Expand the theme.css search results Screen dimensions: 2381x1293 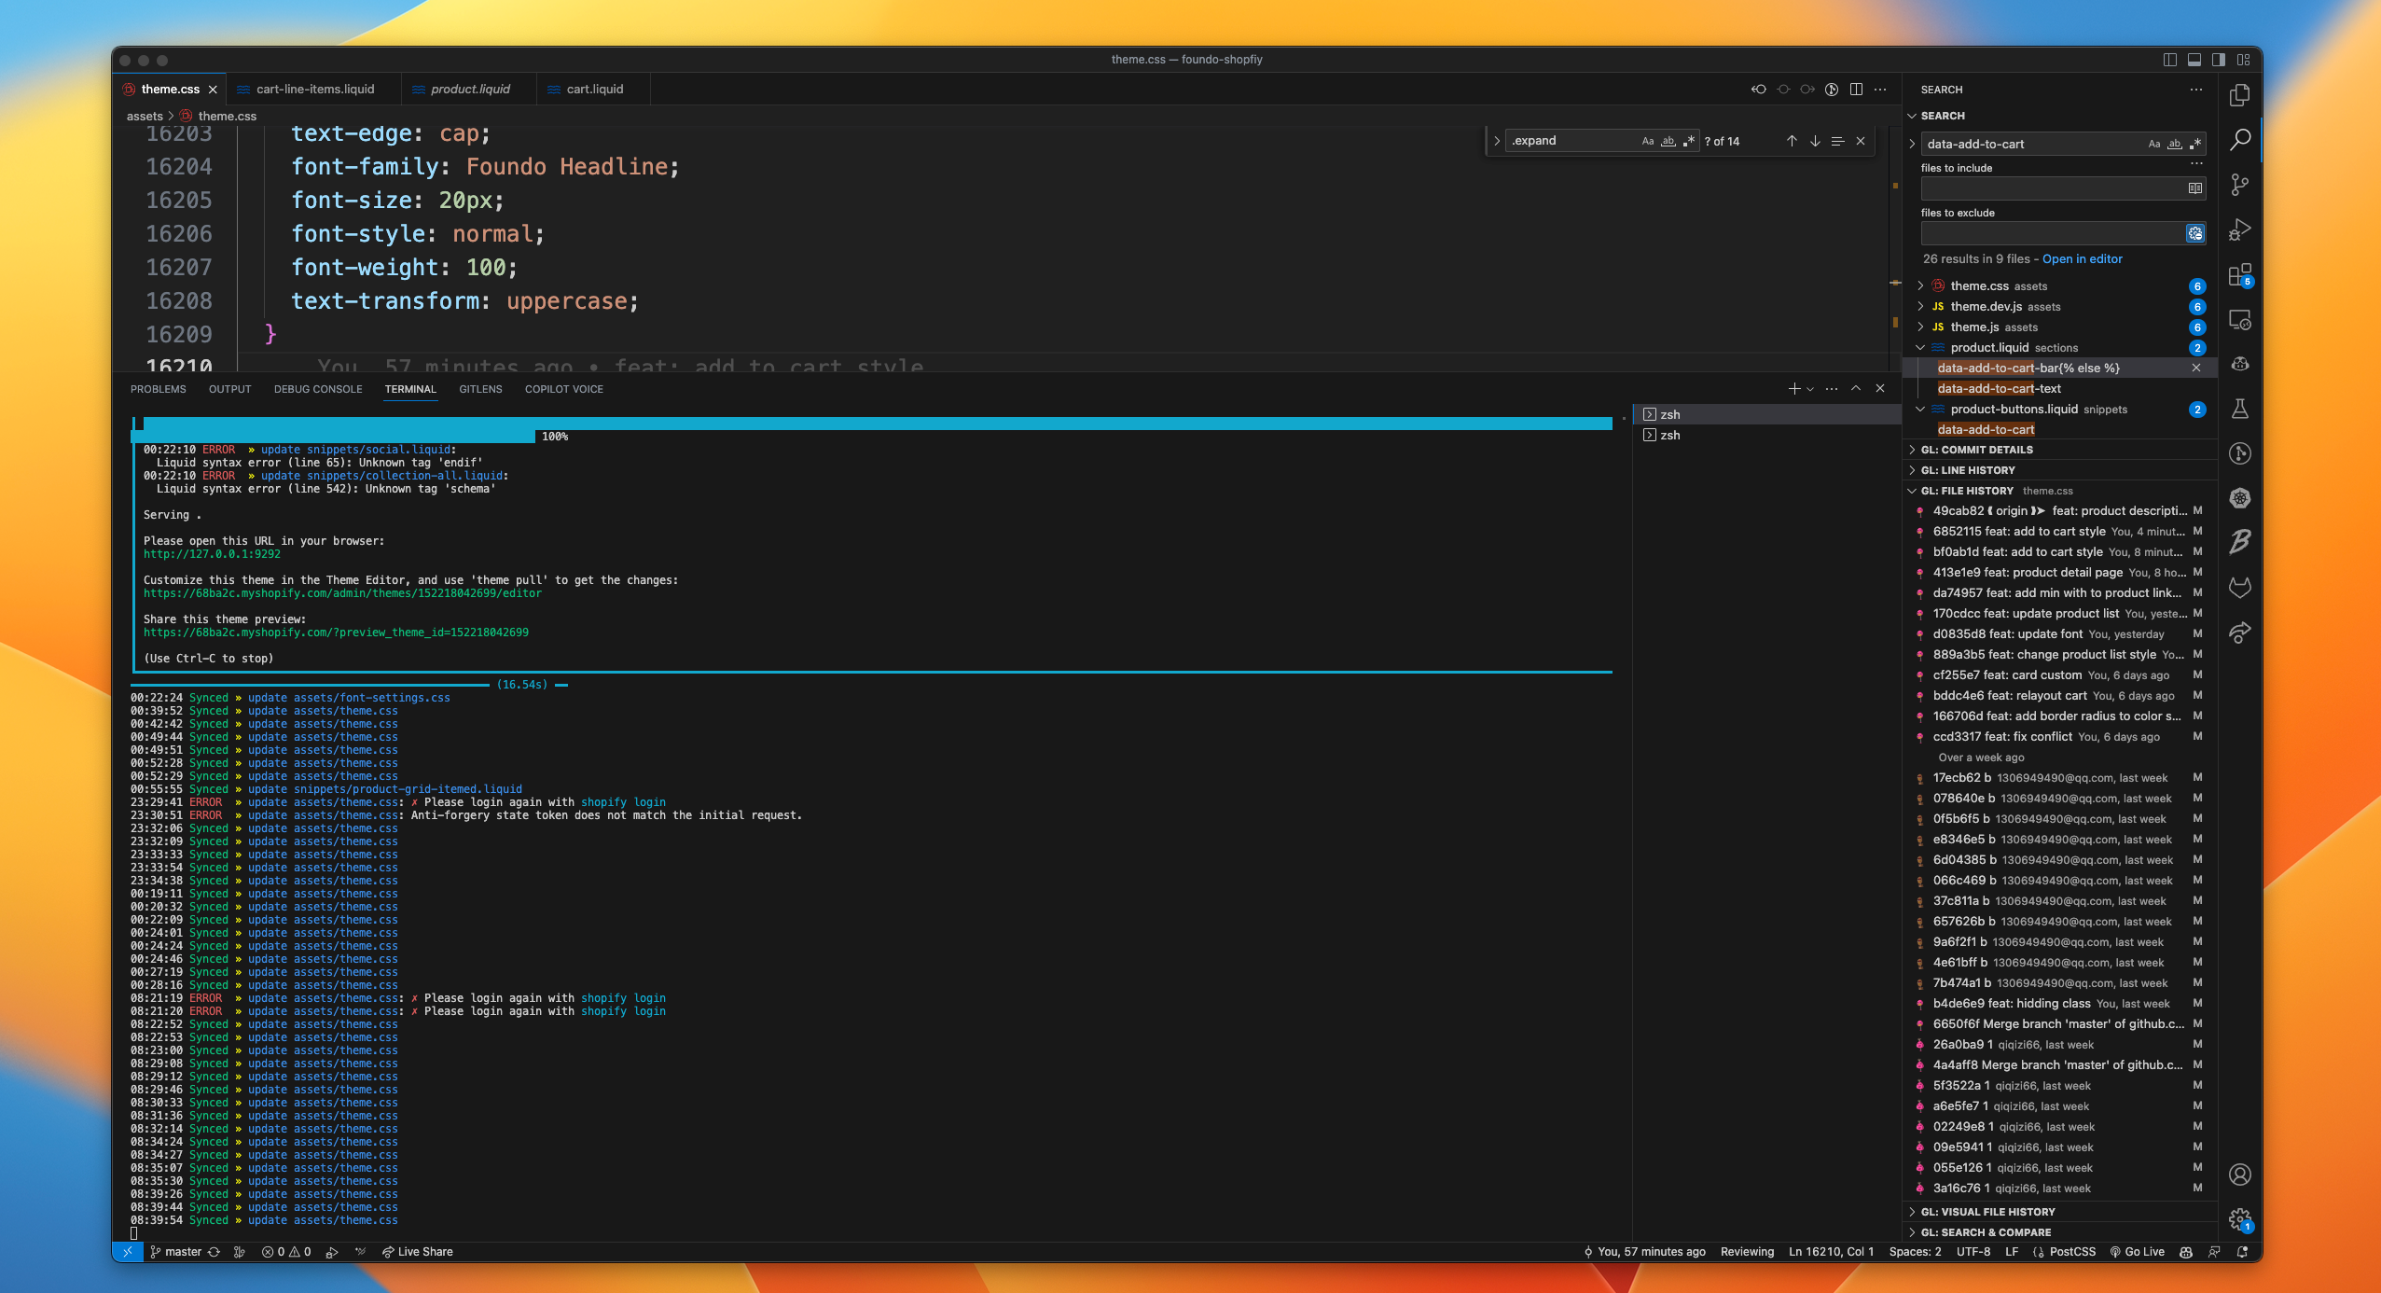pyautogui.click(x=1920, y=286)
